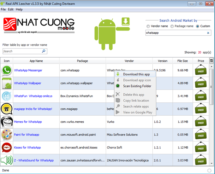The image size is (215, 174).
Task: Click the WhatsFun smileys app icon
Action: 7,96
